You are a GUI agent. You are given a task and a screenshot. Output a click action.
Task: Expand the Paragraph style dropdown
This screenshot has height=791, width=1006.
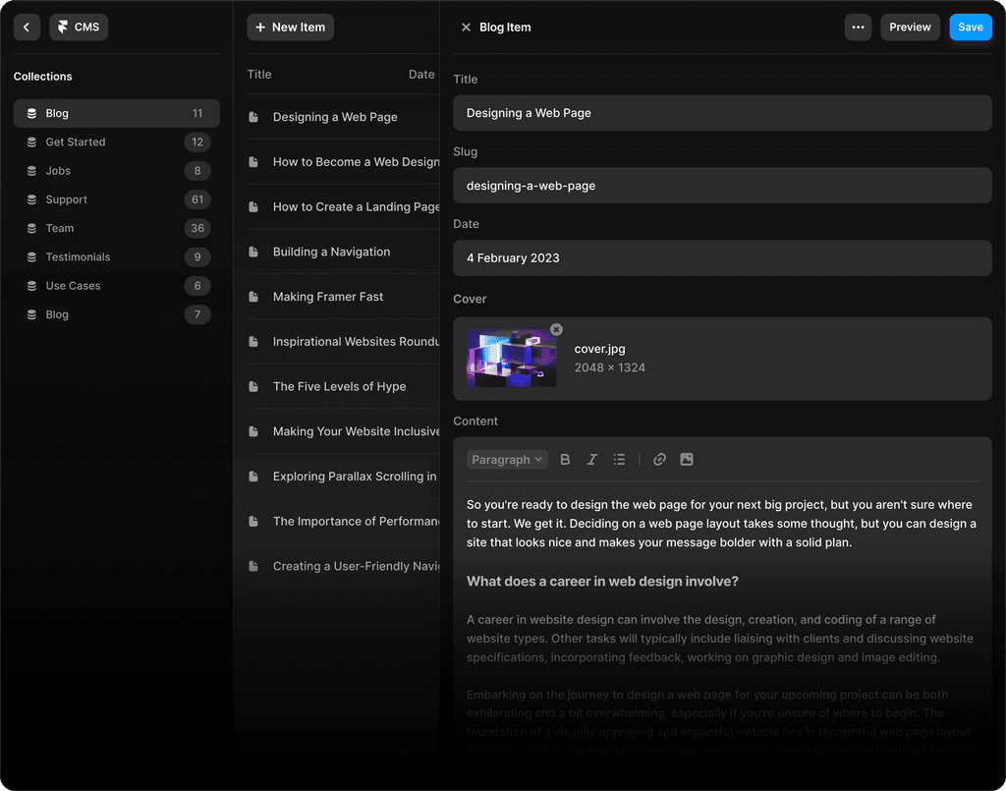[507, 460]
